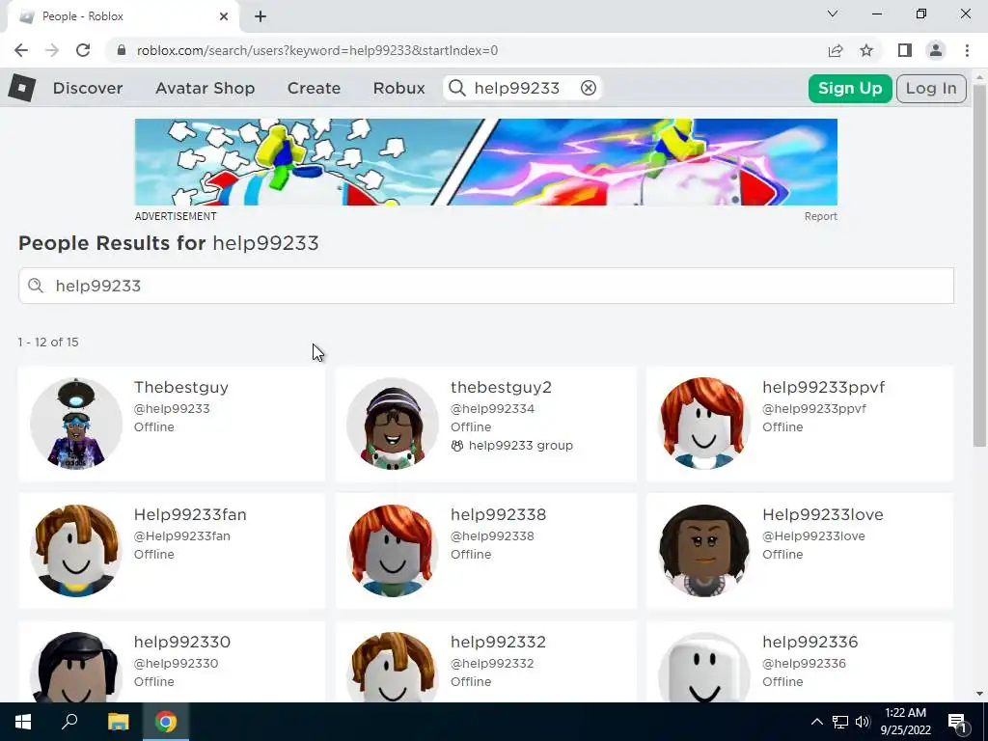Click the Report ad link

tap(820, 216)
